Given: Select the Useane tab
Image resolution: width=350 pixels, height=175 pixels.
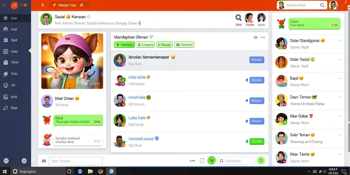Looking at the screenshot, I should [x=145, y=45].
